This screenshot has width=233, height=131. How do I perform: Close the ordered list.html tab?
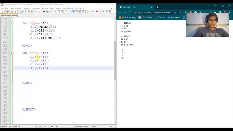coord(16,15)
